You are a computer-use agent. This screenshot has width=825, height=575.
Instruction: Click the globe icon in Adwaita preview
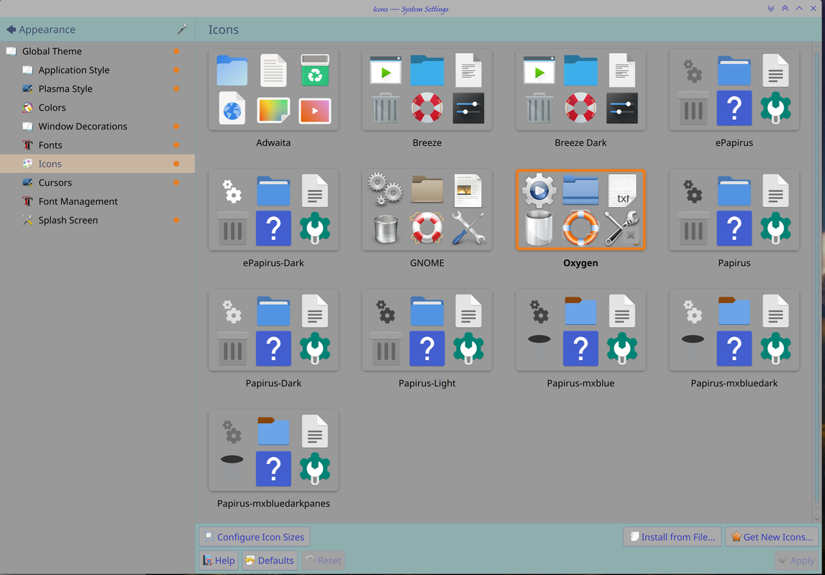[232, 109]
